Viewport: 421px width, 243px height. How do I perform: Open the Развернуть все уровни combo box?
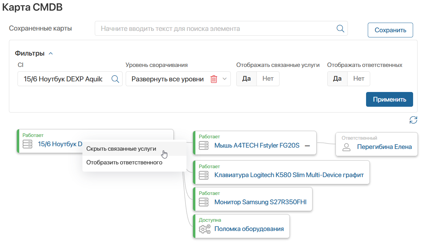coord(178,79)
